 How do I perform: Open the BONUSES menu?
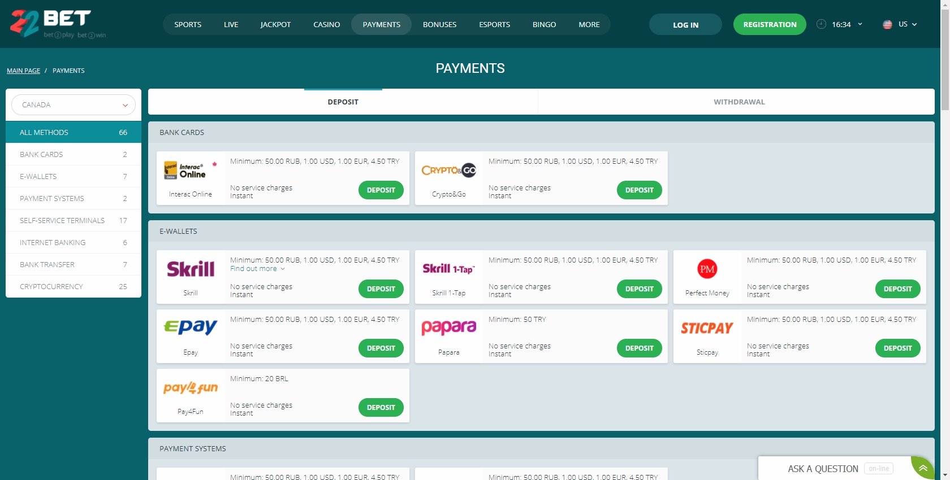(439, 24)
